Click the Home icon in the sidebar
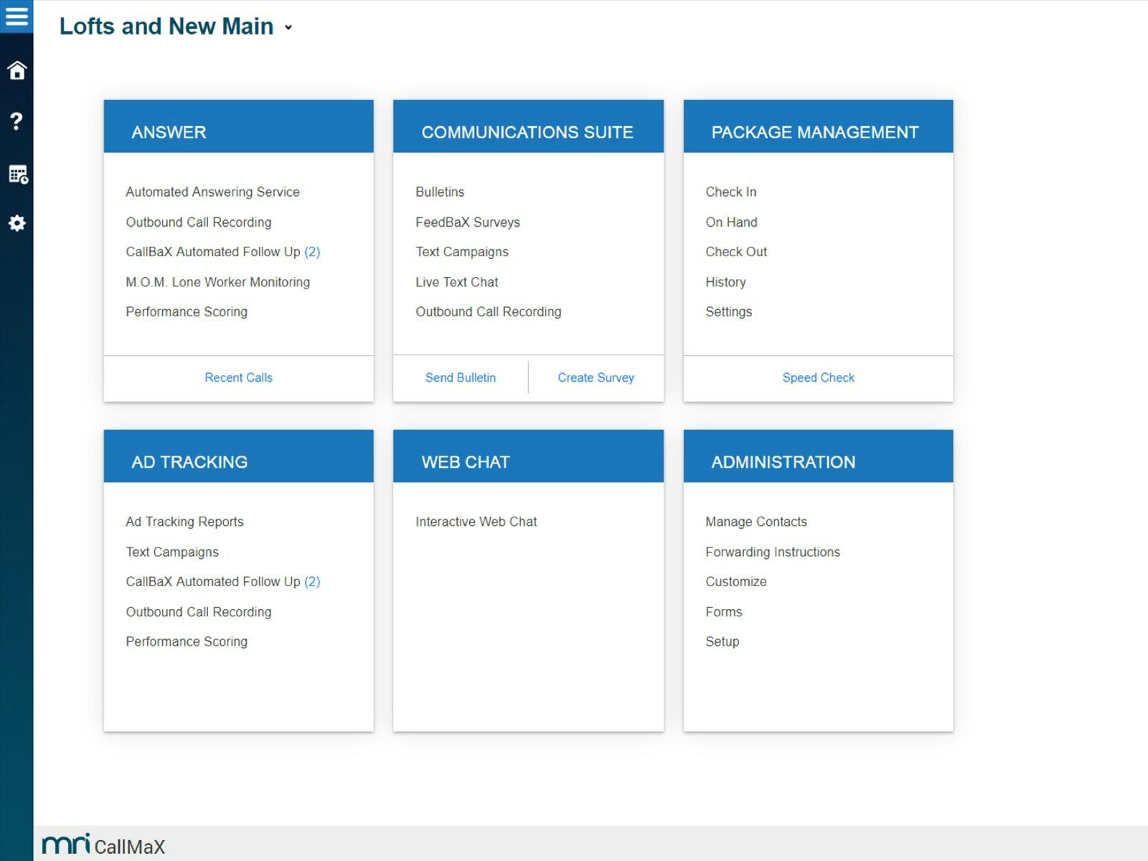1148x861 pixels. [17, 70]
